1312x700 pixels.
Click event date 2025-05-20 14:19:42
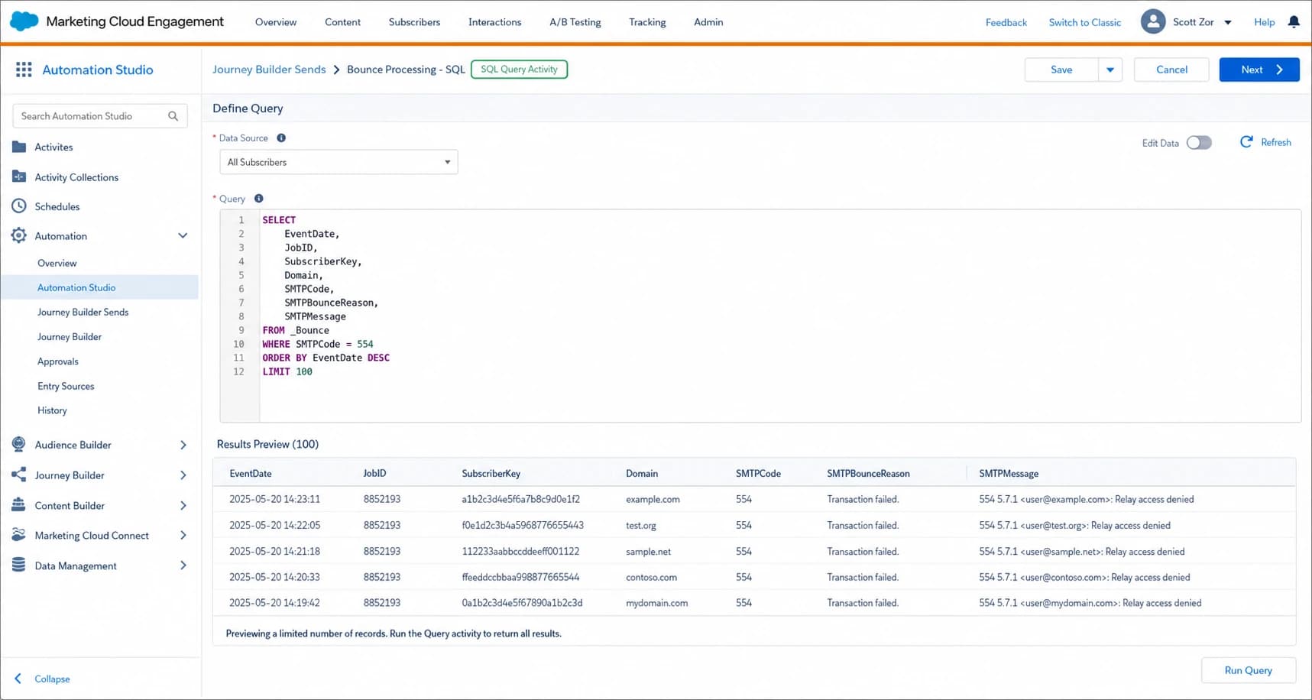coord(274,603)
